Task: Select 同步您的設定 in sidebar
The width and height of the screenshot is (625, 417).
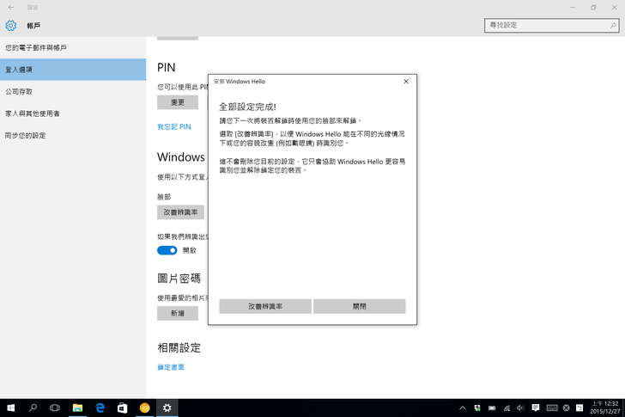Action: [x=73, y=135]
